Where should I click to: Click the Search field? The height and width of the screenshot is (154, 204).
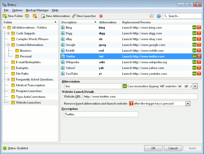point(182,16)
